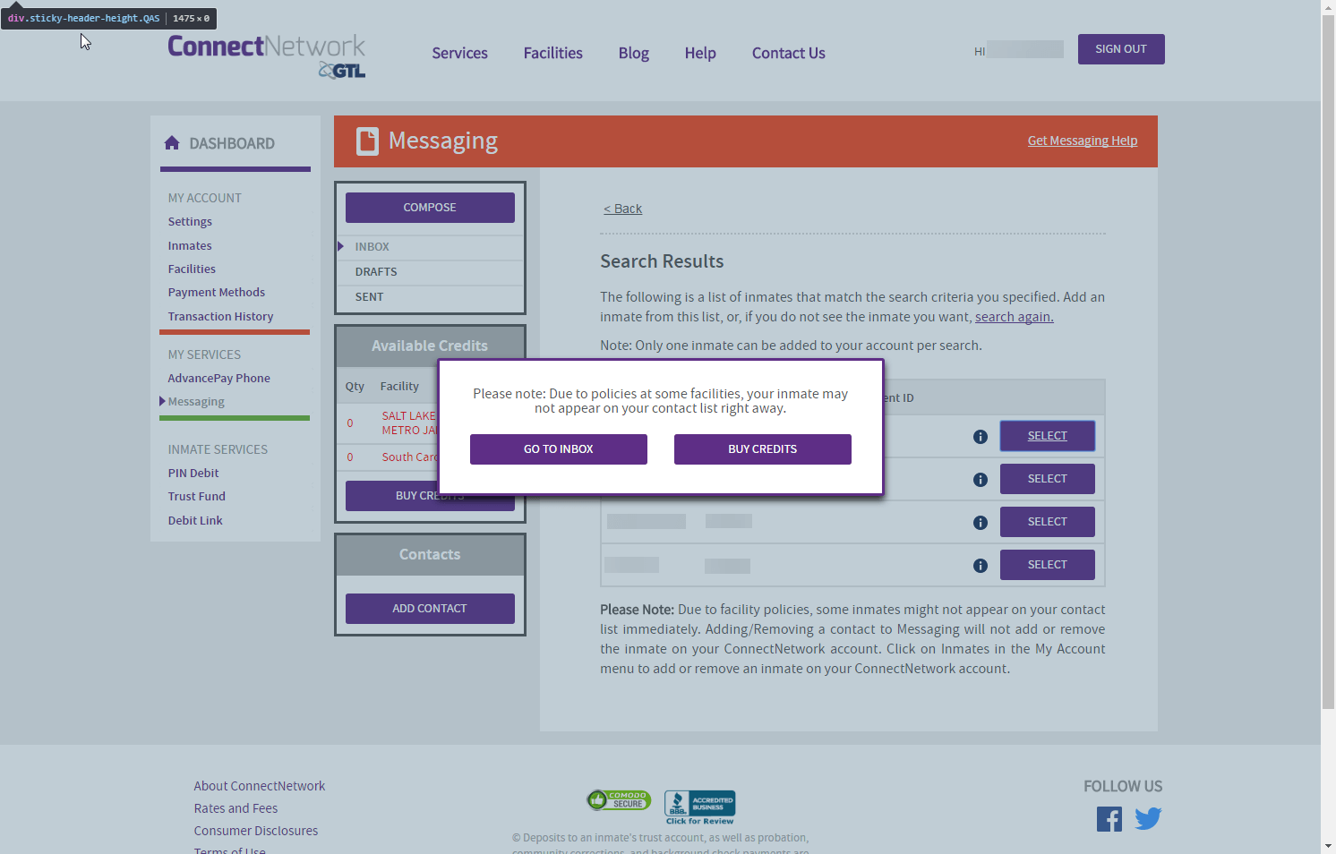Viewport: 1336px width, 854px height.
Task: Click the Comodo Secure badge
Action: pyautogui.click(x=619, y=800)
